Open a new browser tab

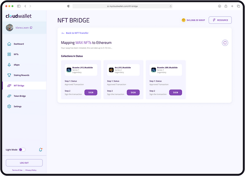232,6
